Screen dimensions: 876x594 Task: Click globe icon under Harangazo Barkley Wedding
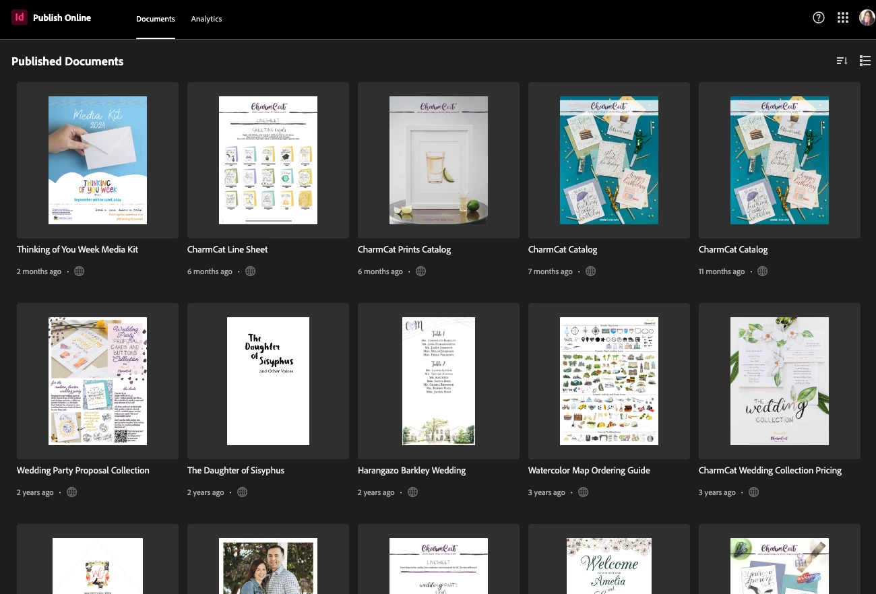412,492
